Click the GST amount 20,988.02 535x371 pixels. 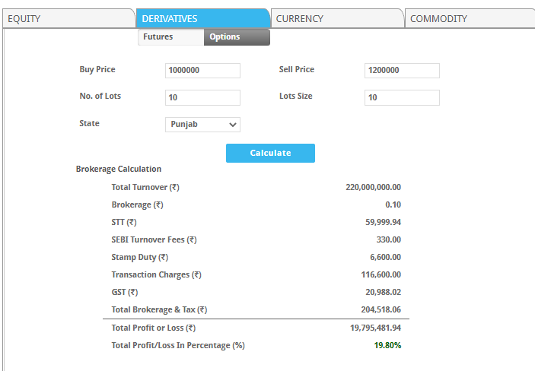pyautogui.click(x=383, y=292)
